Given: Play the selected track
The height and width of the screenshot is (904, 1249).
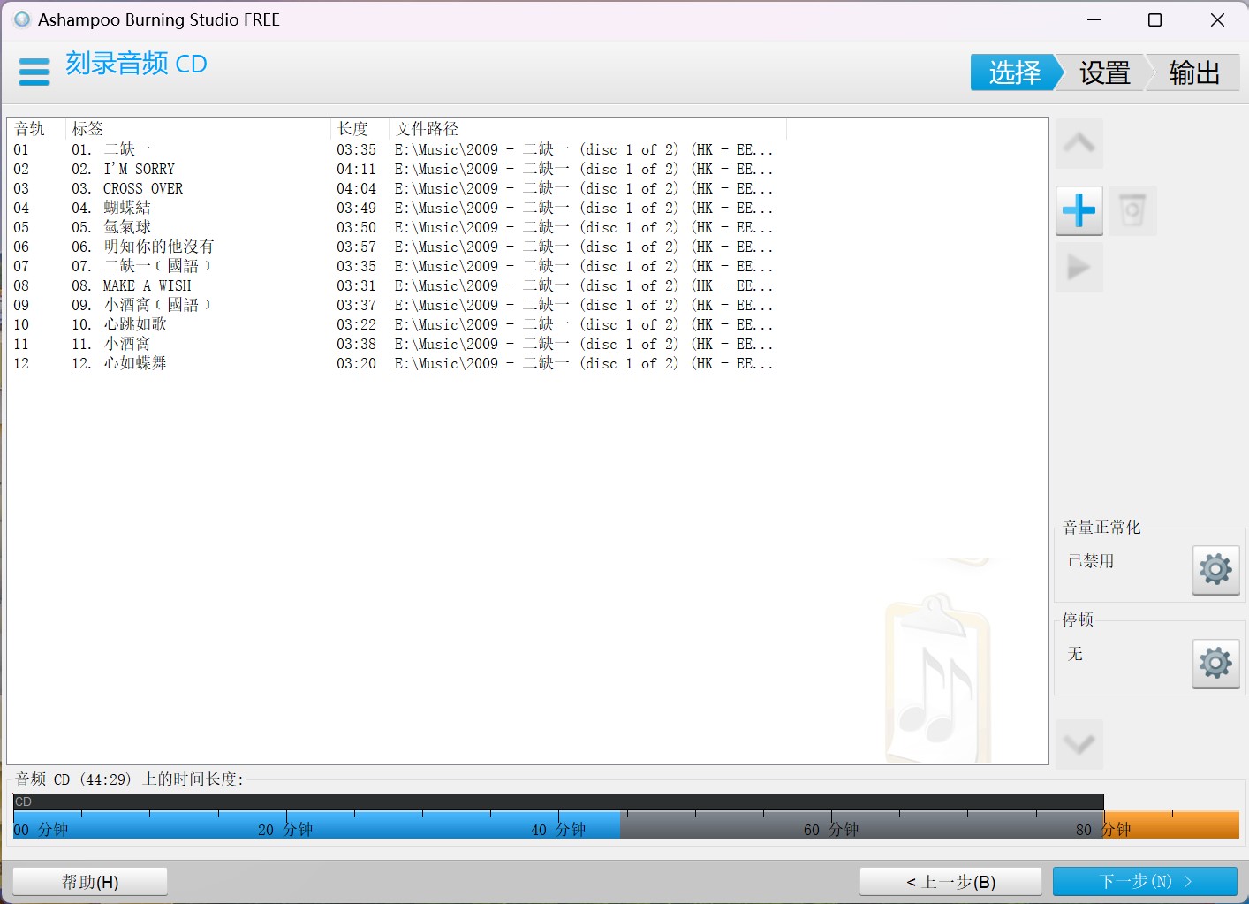Looking at the screenshot, I should click(1079, 268).
